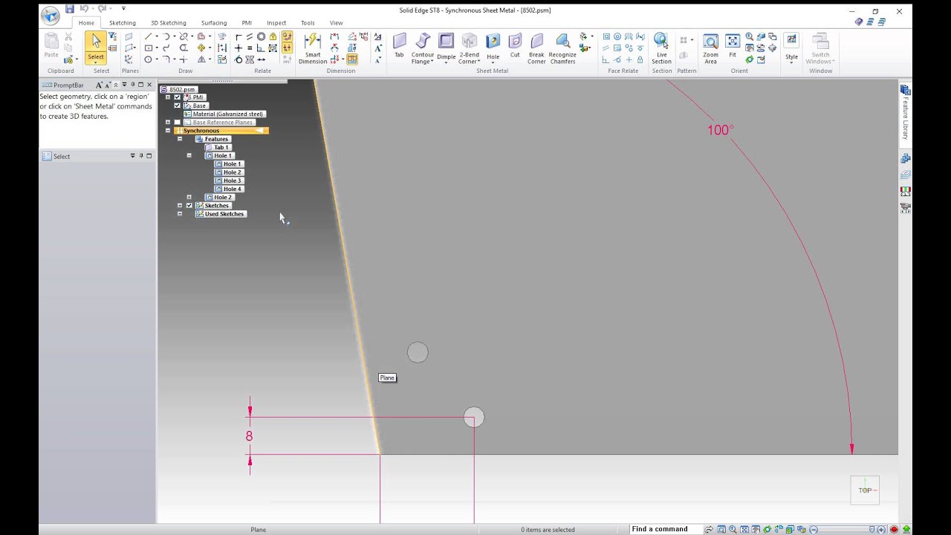
Task: Click the Cut scissors icon in Clipboard
Action: coord(68,36)
